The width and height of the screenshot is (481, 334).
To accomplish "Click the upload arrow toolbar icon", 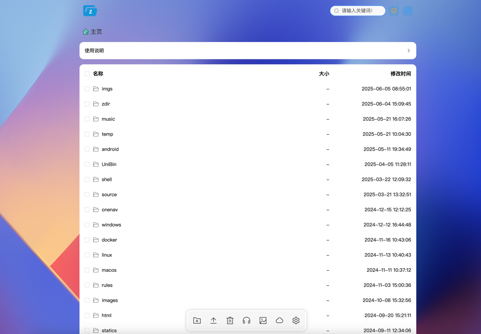I will [x=213, y=320].
